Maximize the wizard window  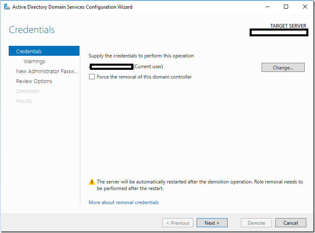[x=286, y=7]
